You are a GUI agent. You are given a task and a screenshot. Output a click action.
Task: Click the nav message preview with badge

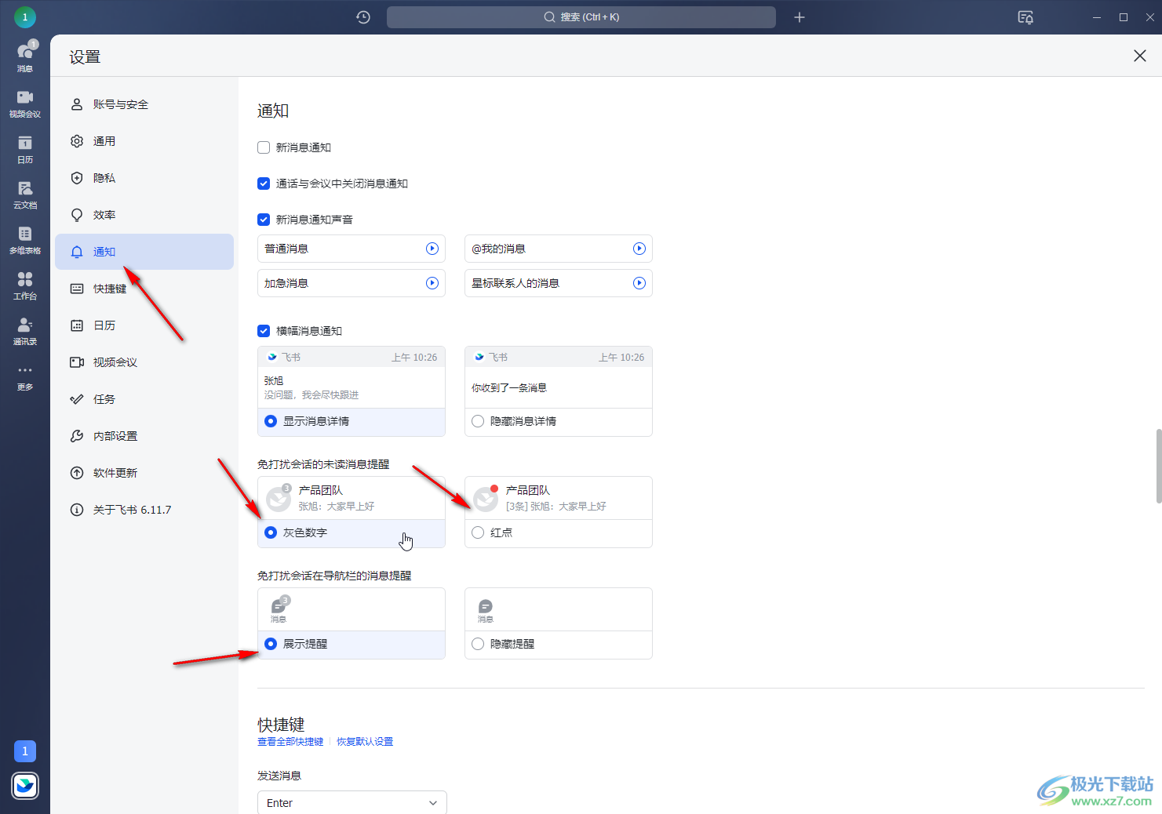352,609
